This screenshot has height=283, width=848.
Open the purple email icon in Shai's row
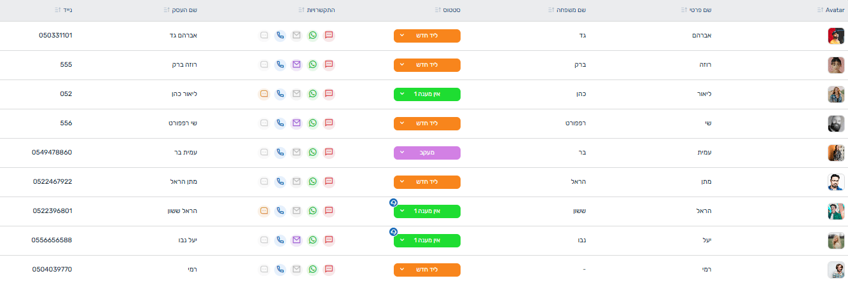tap(296, 123)
